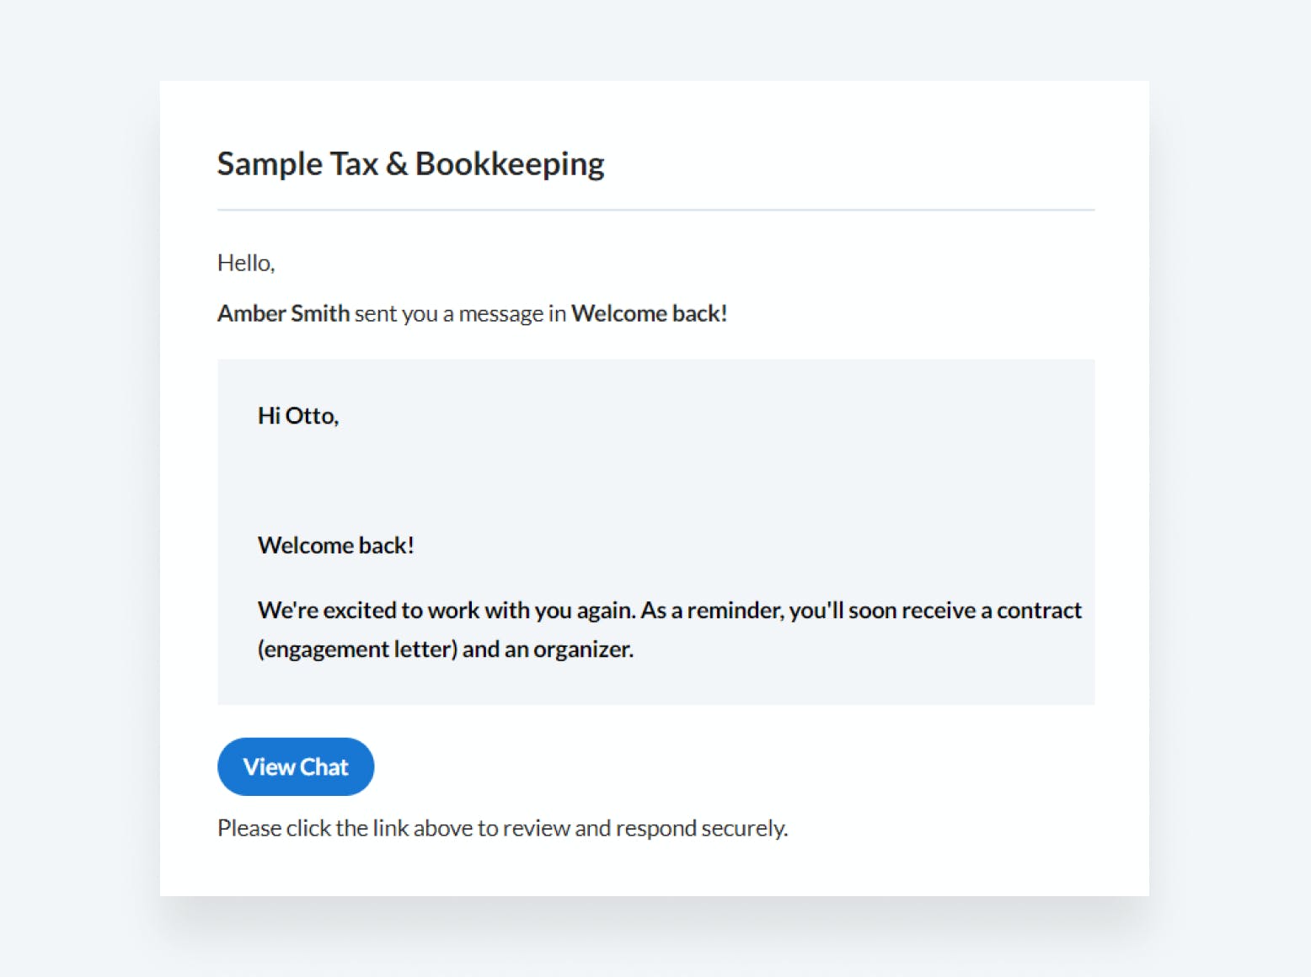The image size is (1311, 977).
Task: Click the 'Hi Otto,' message line
Action: (x=298, y=416)
